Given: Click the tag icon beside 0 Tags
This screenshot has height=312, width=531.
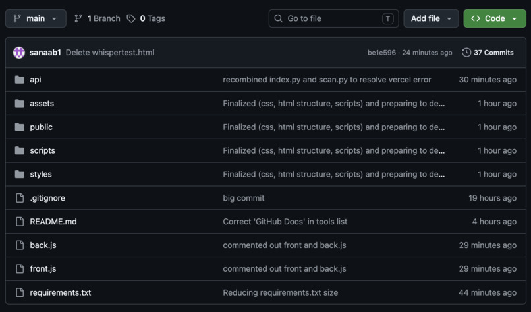Looking at the screenshot, I should pyautogui.click(x=131, y=18).
